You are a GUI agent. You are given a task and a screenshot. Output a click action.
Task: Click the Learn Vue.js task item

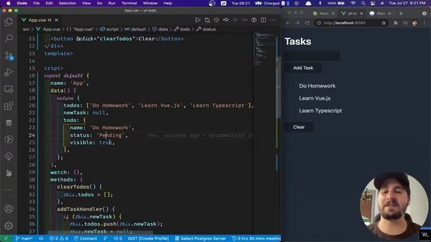click(314, 98)
